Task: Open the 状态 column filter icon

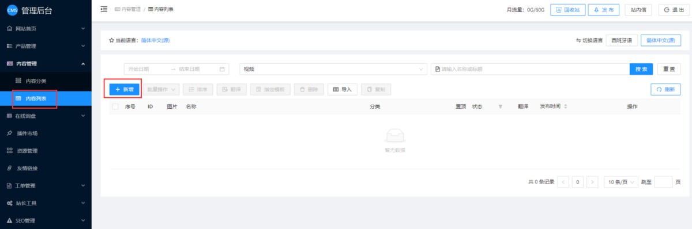Action: click(501, 106)
